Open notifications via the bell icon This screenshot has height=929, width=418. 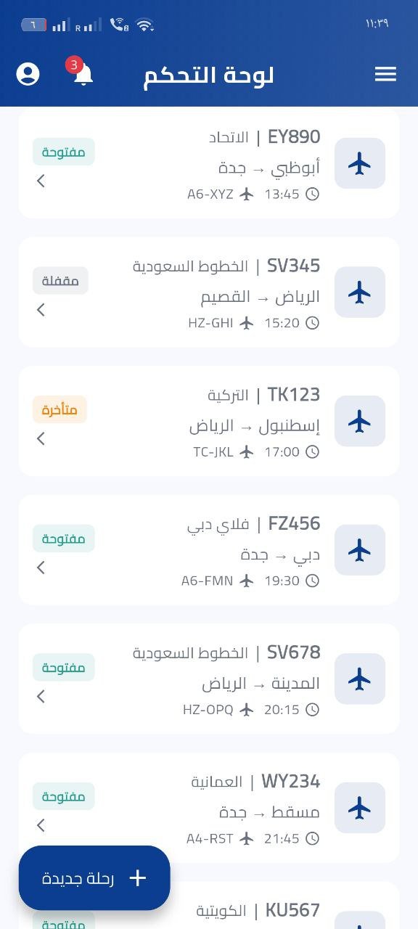coord(81,74)
